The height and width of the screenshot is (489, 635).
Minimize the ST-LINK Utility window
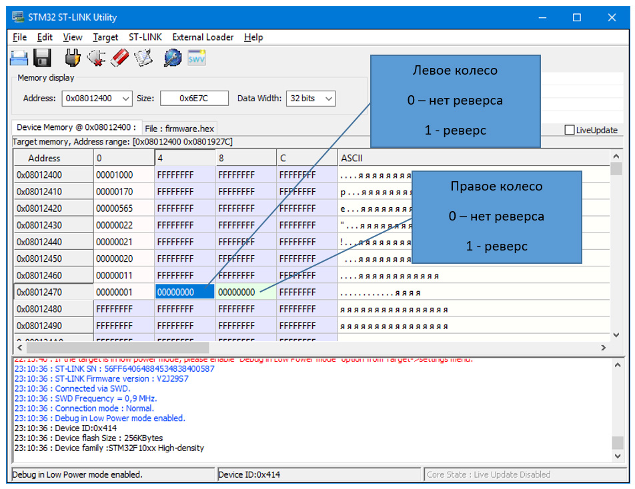point(542,17)
